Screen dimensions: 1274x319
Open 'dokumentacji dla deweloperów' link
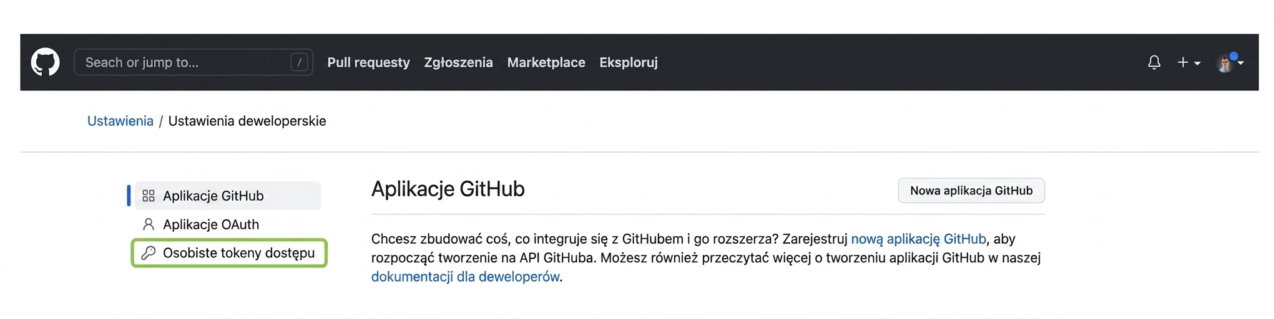coord(465,277)
